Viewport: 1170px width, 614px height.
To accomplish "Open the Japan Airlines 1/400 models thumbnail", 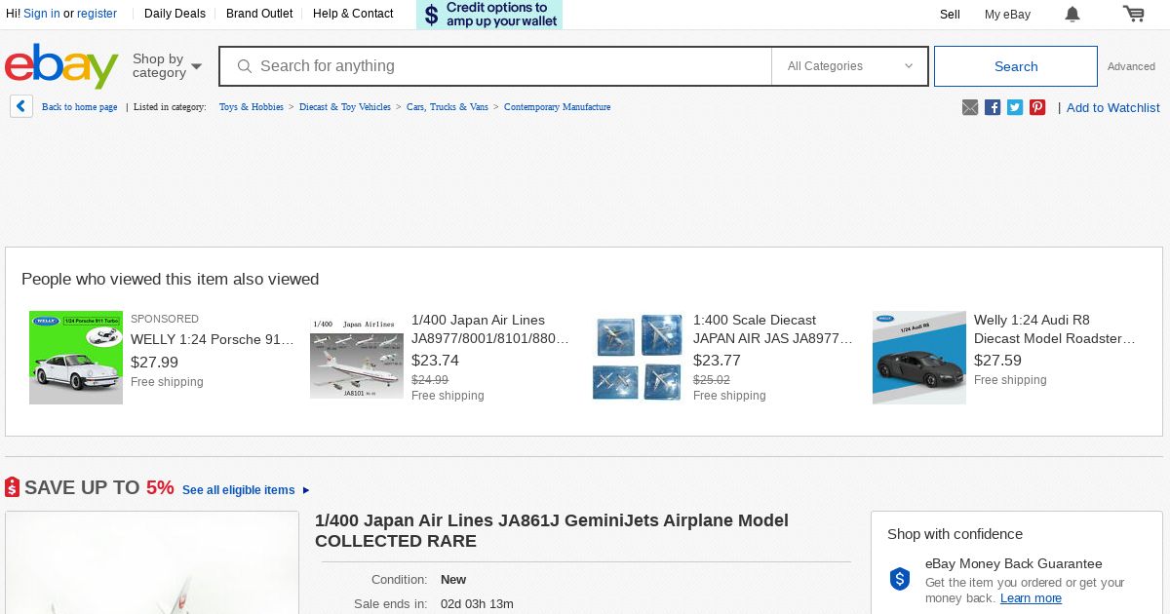I will [357, 358].
